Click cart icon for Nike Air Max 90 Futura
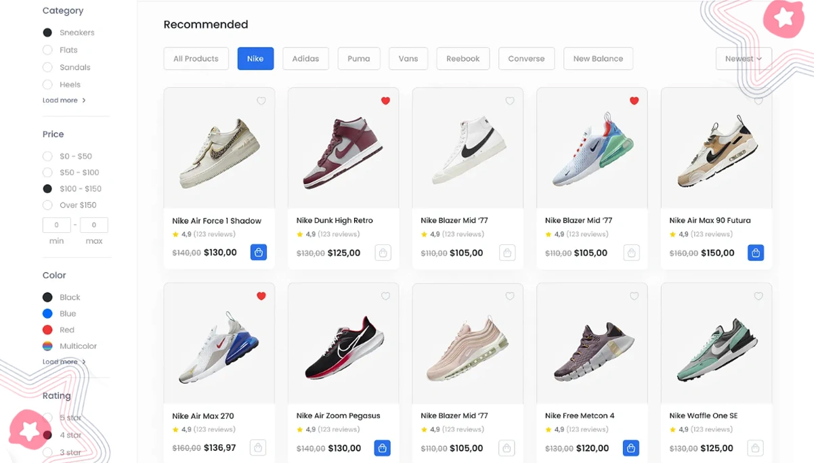 point(756,252)
